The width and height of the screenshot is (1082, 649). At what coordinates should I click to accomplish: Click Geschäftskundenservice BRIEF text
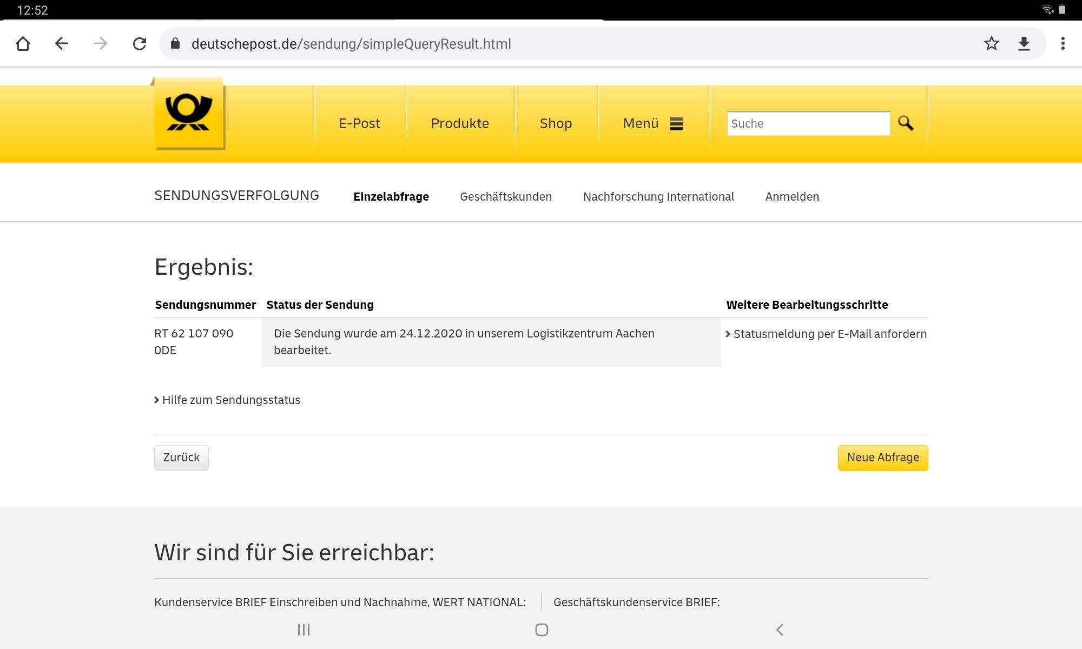637,602
